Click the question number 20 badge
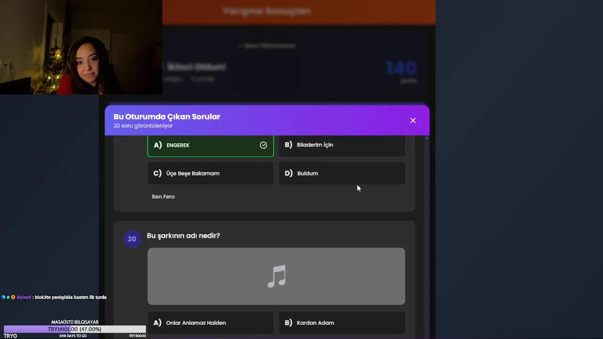The image size is (603, 339). tap(132, 239)
